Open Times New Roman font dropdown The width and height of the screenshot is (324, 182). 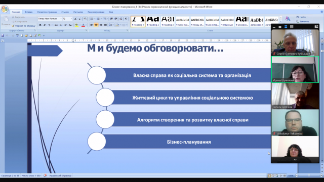61,19
